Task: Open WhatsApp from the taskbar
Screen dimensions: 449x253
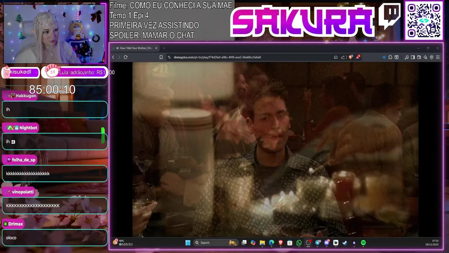Action: click(299, 242)
